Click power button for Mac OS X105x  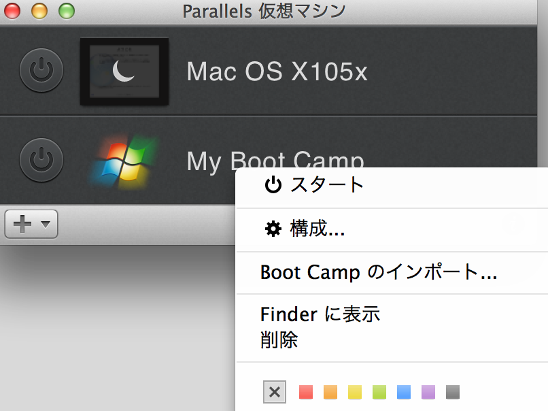click(x=41, y=70)
